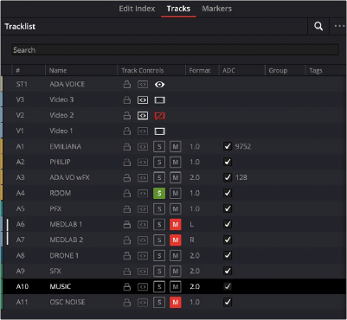Open the three-dot options menu
Viewport: 347px width, 320px height.
tap(339, 26)
